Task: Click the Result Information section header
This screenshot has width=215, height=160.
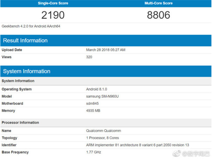Action: (25, 40)
